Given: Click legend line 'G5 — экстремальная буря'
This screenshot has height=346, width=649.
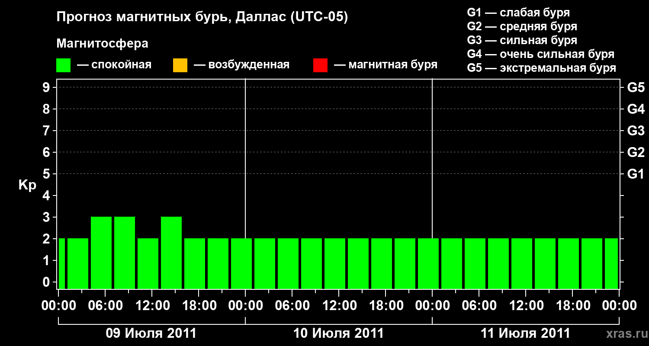Looking at the screenshot, I should click(x=542, y=68).
